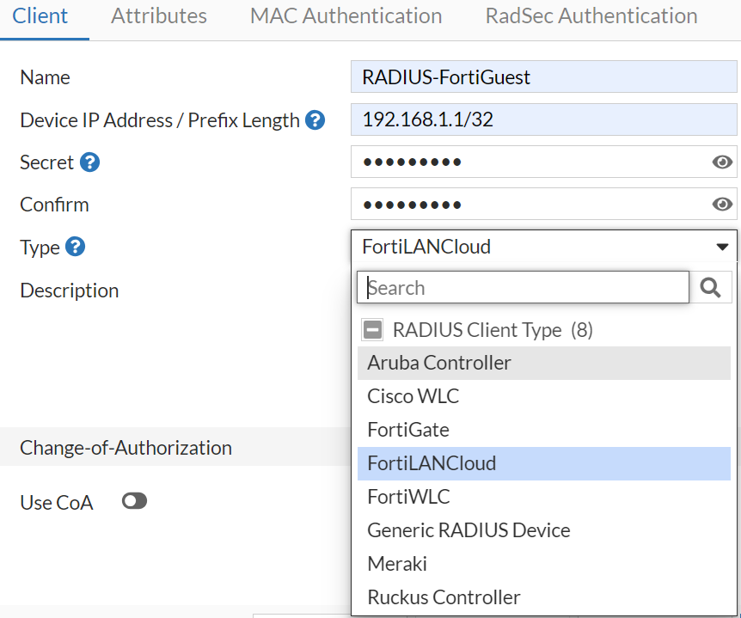Screen dimensions: 741x618
Task: Choose Ruckus Controller option
Action: [544, 597]
